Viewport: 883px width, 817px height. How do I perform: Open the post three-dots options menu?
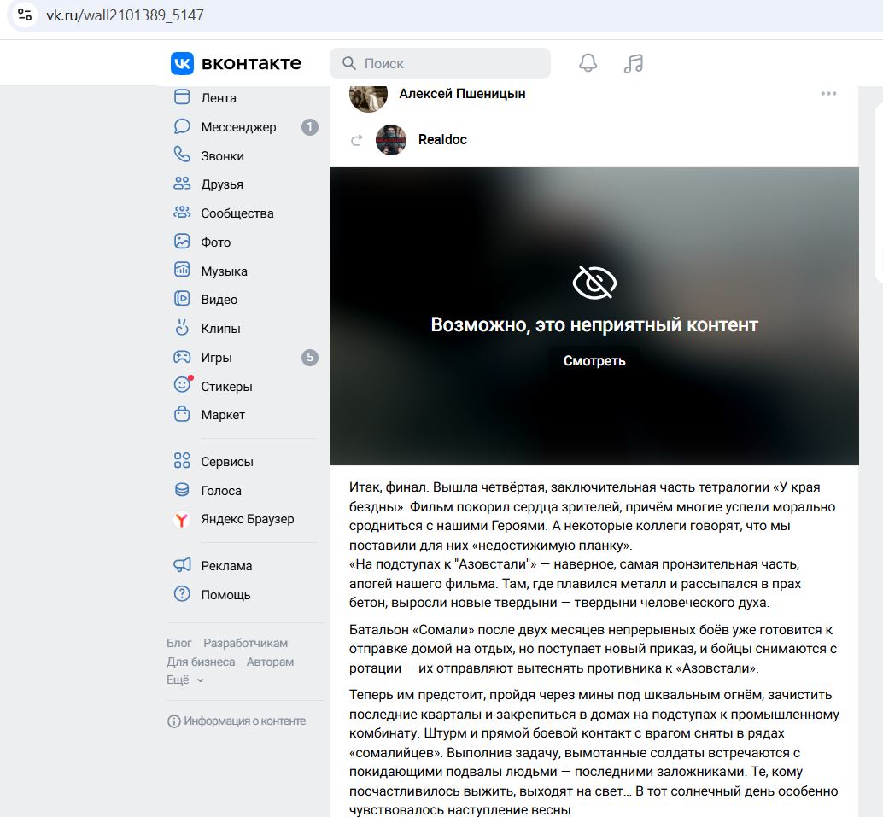828,93
